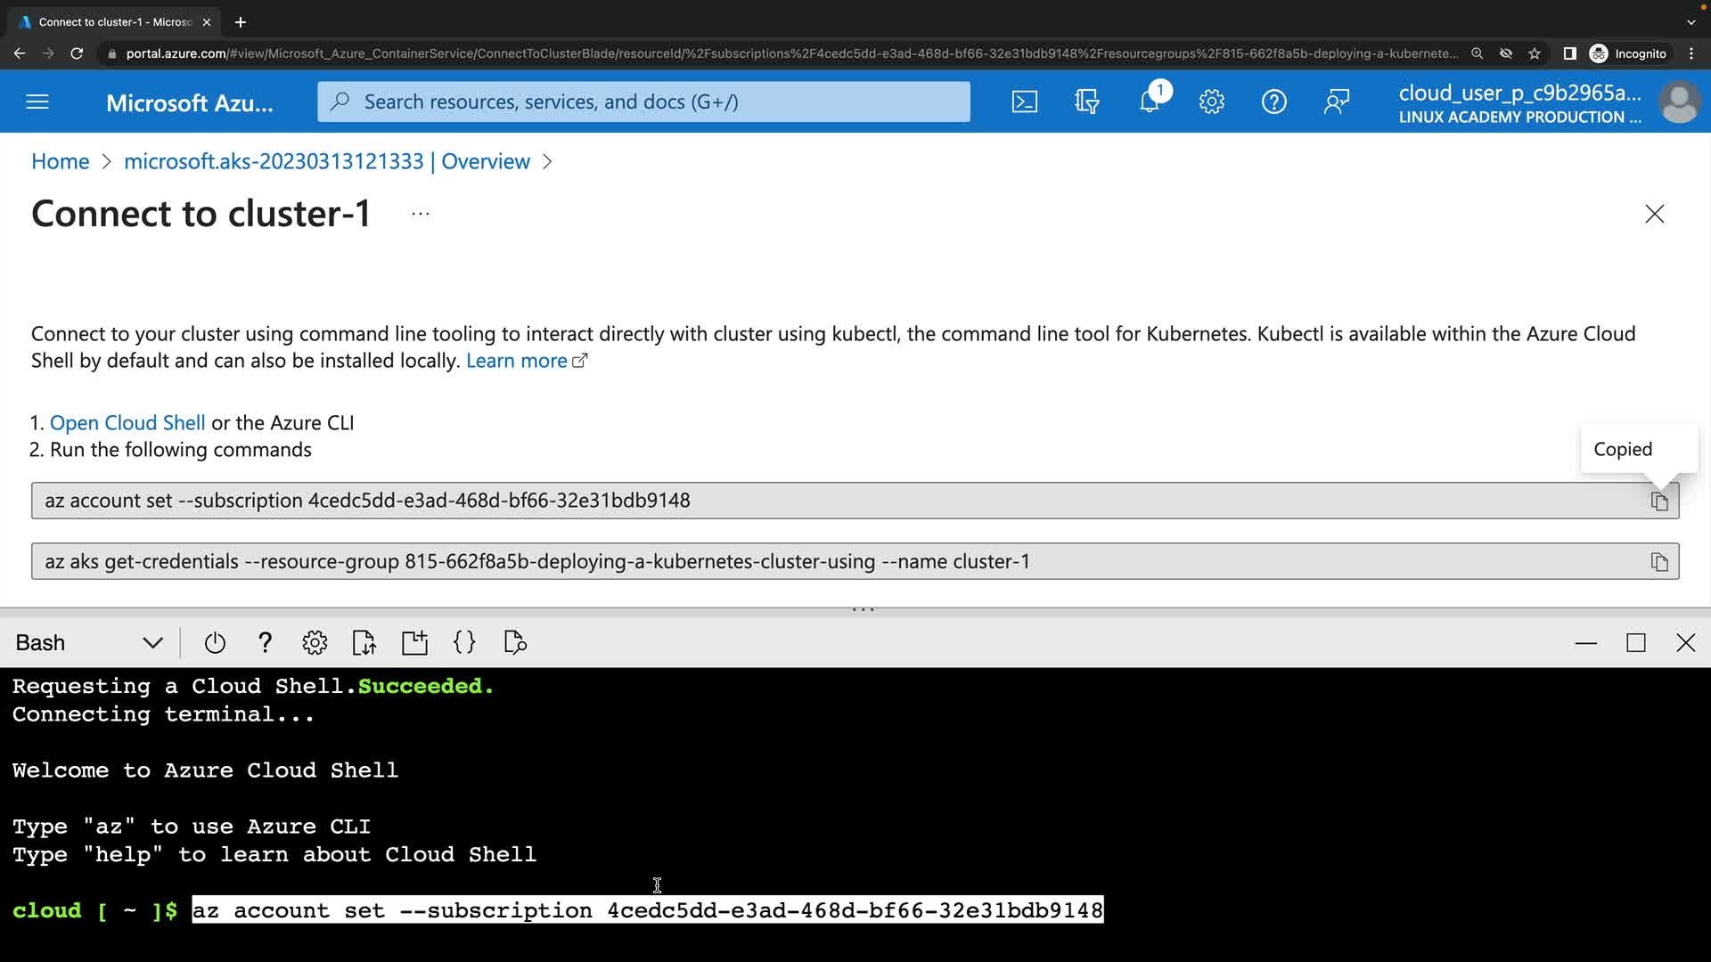Click Cloud Shell web preview icon

click(515, 643)
